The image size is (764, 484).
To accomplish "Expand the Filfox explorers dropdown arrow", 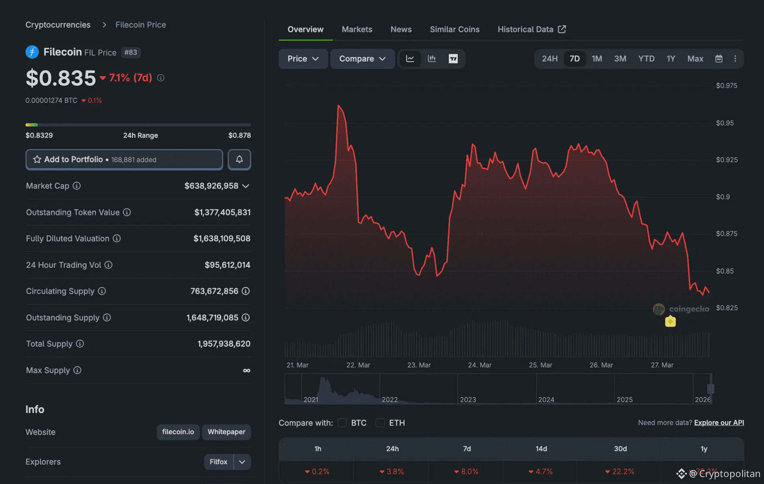I will (242, 462).
